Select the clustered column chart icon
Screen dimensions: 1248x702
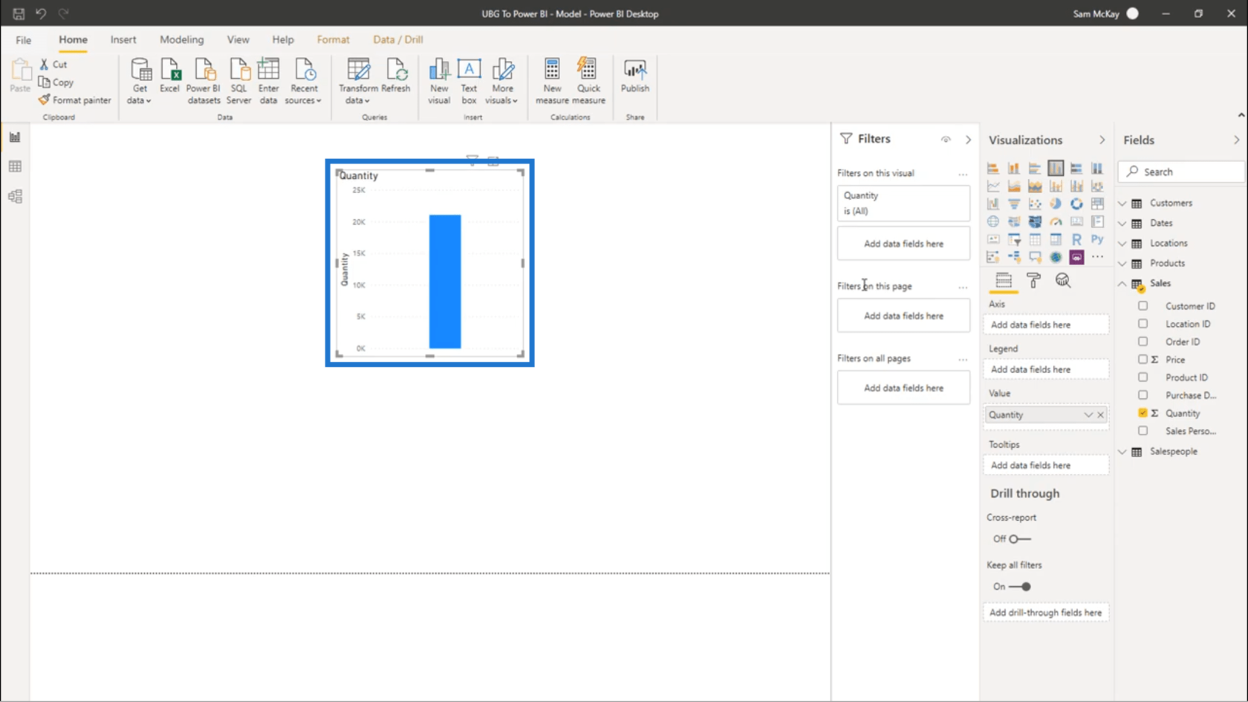pyautogui.click(x=1056, y=168)
